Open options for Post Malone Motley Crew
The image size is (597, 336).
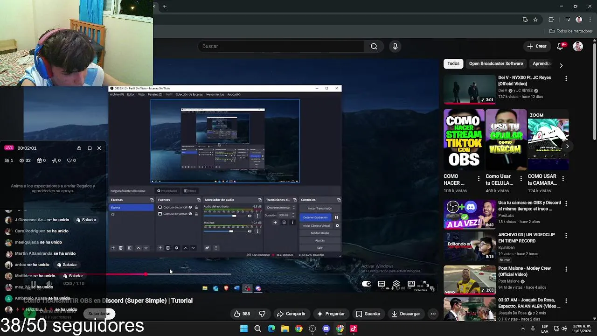pyautogui.click(x=566, y=269)
